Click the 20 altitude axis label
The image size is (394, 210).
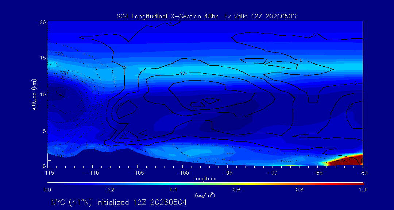[x=42, y=22]
